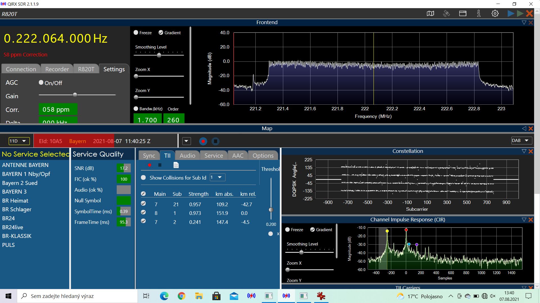Click the orange X stop icon

tap(529, 13)
